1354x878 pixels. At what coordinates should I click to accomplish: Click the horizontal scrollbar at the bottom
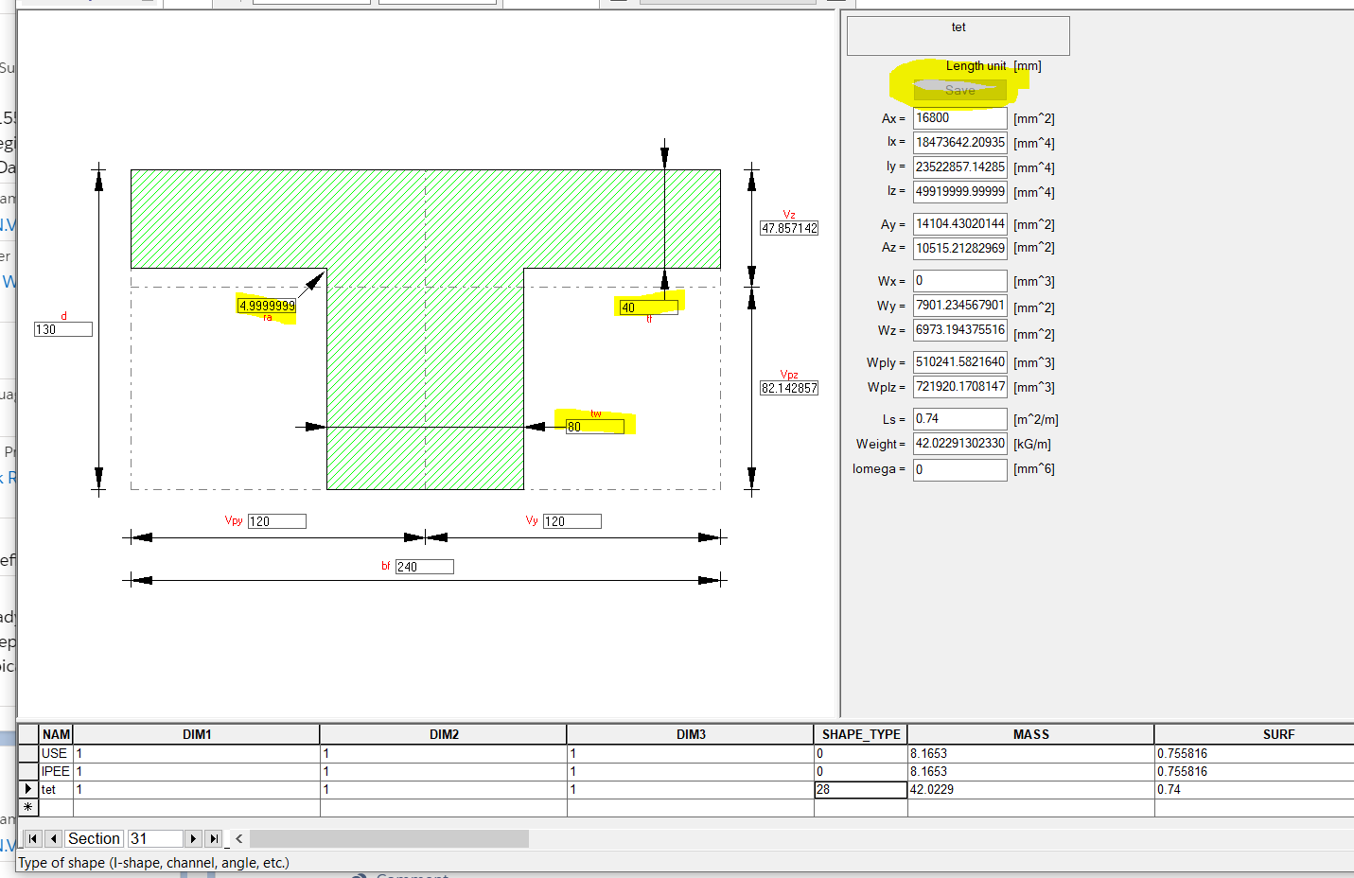tap(388, 838)
